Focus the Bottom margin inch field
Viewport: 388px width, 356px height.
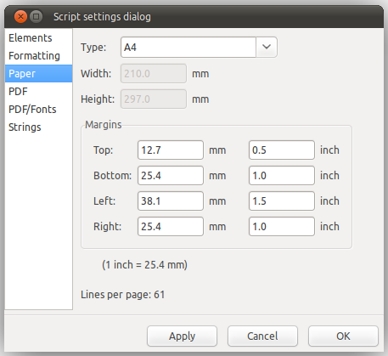pos(282,175)
